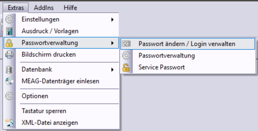Close the Extras menu via its title
The image size is (258, 131).
[x=16, y=8]
